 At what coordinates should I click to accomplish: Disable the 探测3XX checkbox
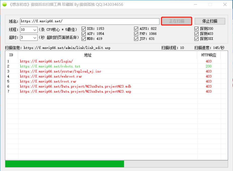pos(197,39)
